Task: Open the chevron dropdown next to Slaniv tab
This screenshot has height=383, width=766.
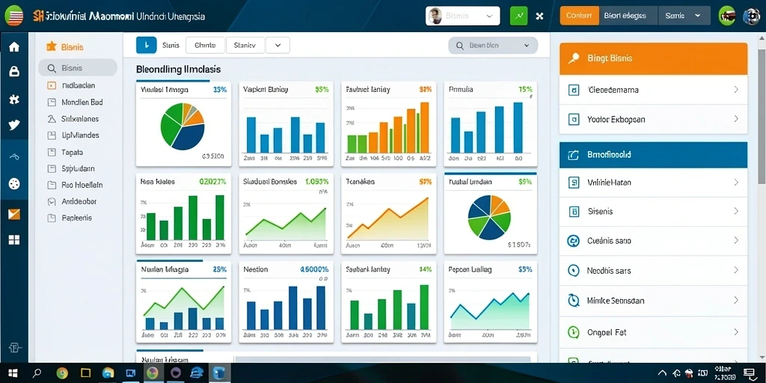Action: click(278, 45)
